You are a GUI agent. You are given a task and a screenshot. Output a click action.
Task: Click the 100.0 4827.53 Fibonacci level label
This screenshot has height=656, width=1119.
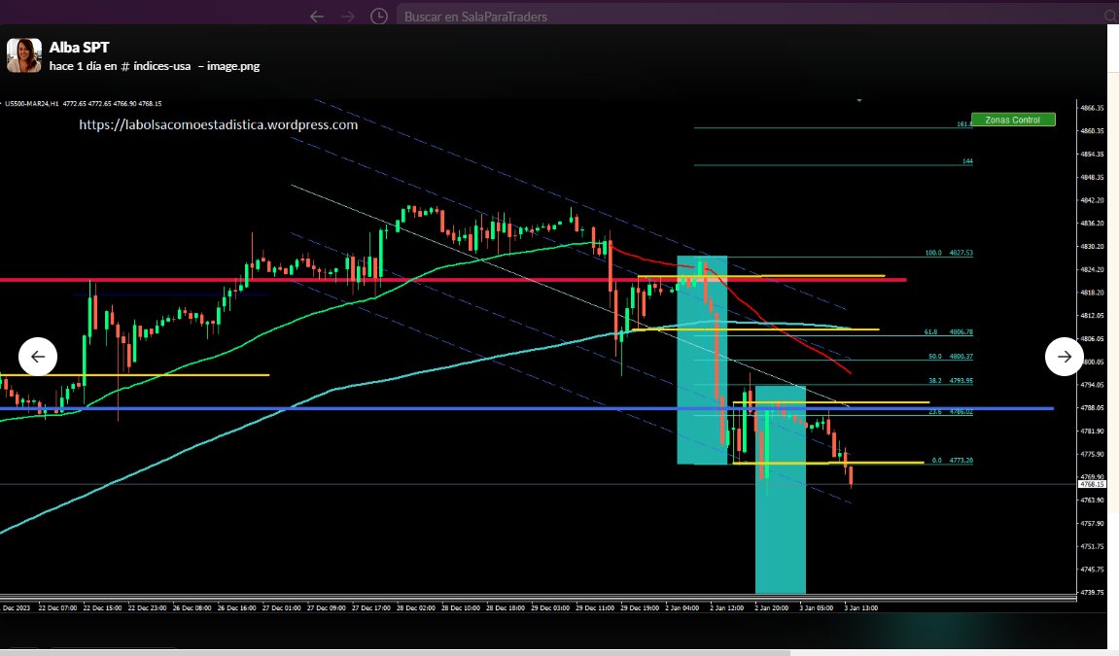click(949, 253)
